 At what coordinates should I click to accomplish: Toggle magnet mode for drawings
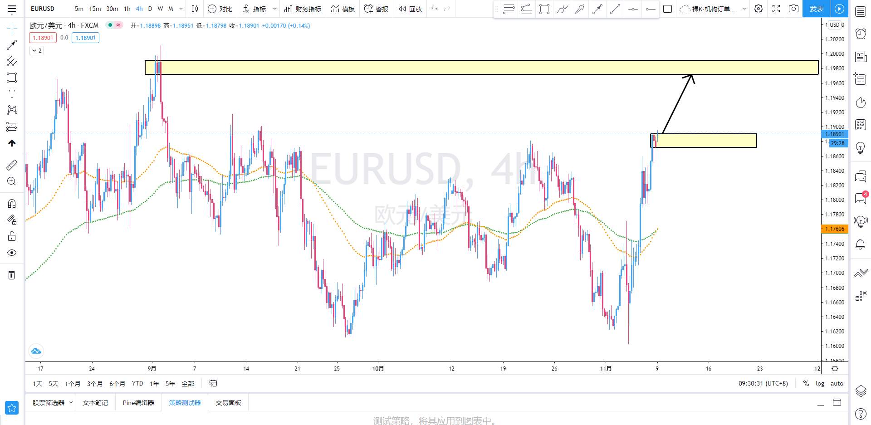pyautogui.click(x=12, y=203)
